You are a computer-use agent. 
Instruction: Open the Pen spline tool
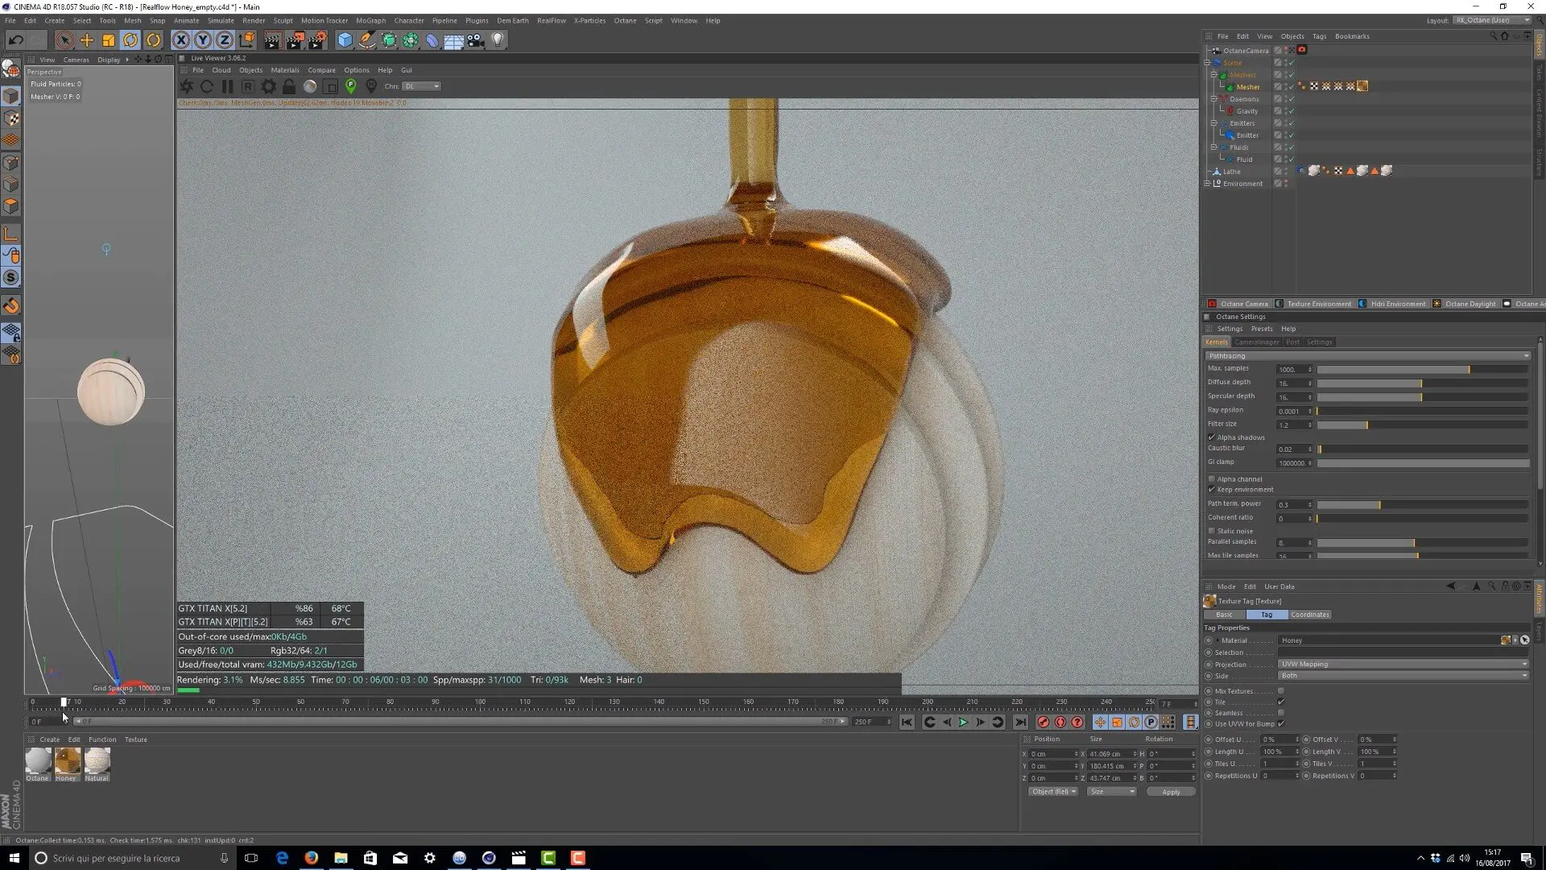366,39
